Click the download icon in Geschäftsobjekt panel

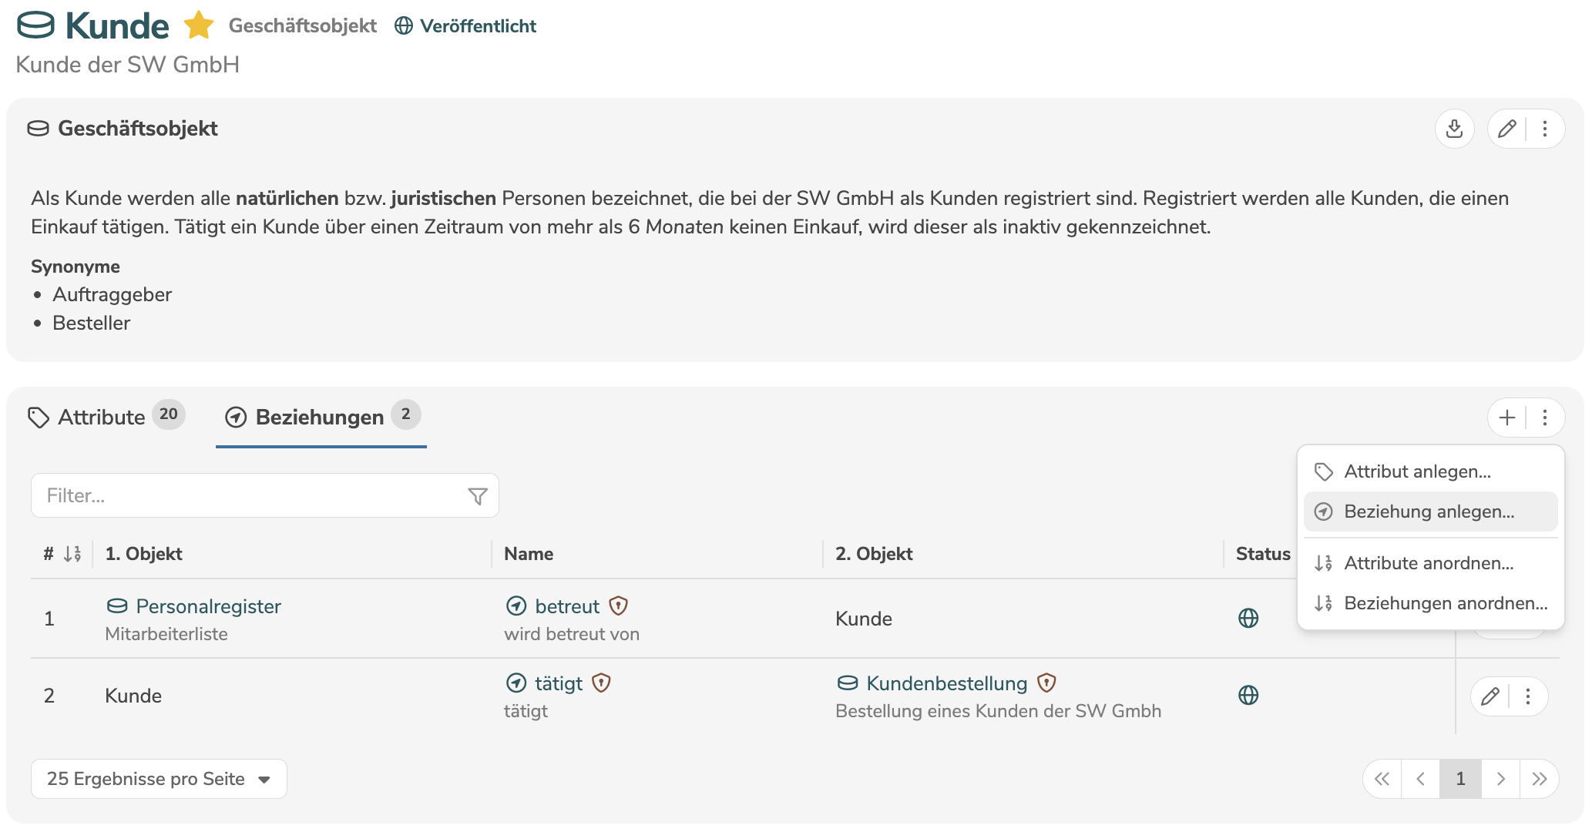1454,129
